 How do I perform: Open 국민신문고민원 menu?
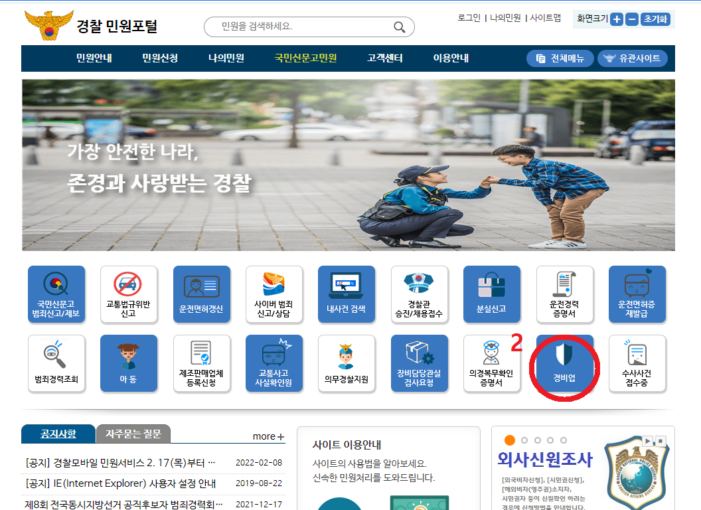point(306,58)
